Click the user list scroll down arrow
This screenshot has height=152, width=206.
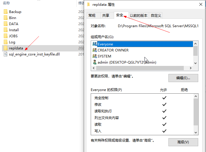pyautogui.click(x=196, y=63)
